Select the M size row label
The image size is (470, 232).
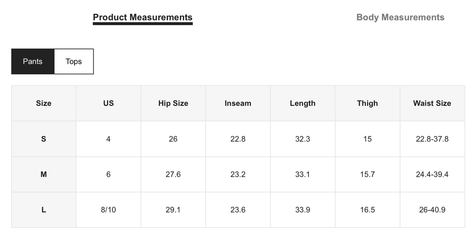[44, 174]
